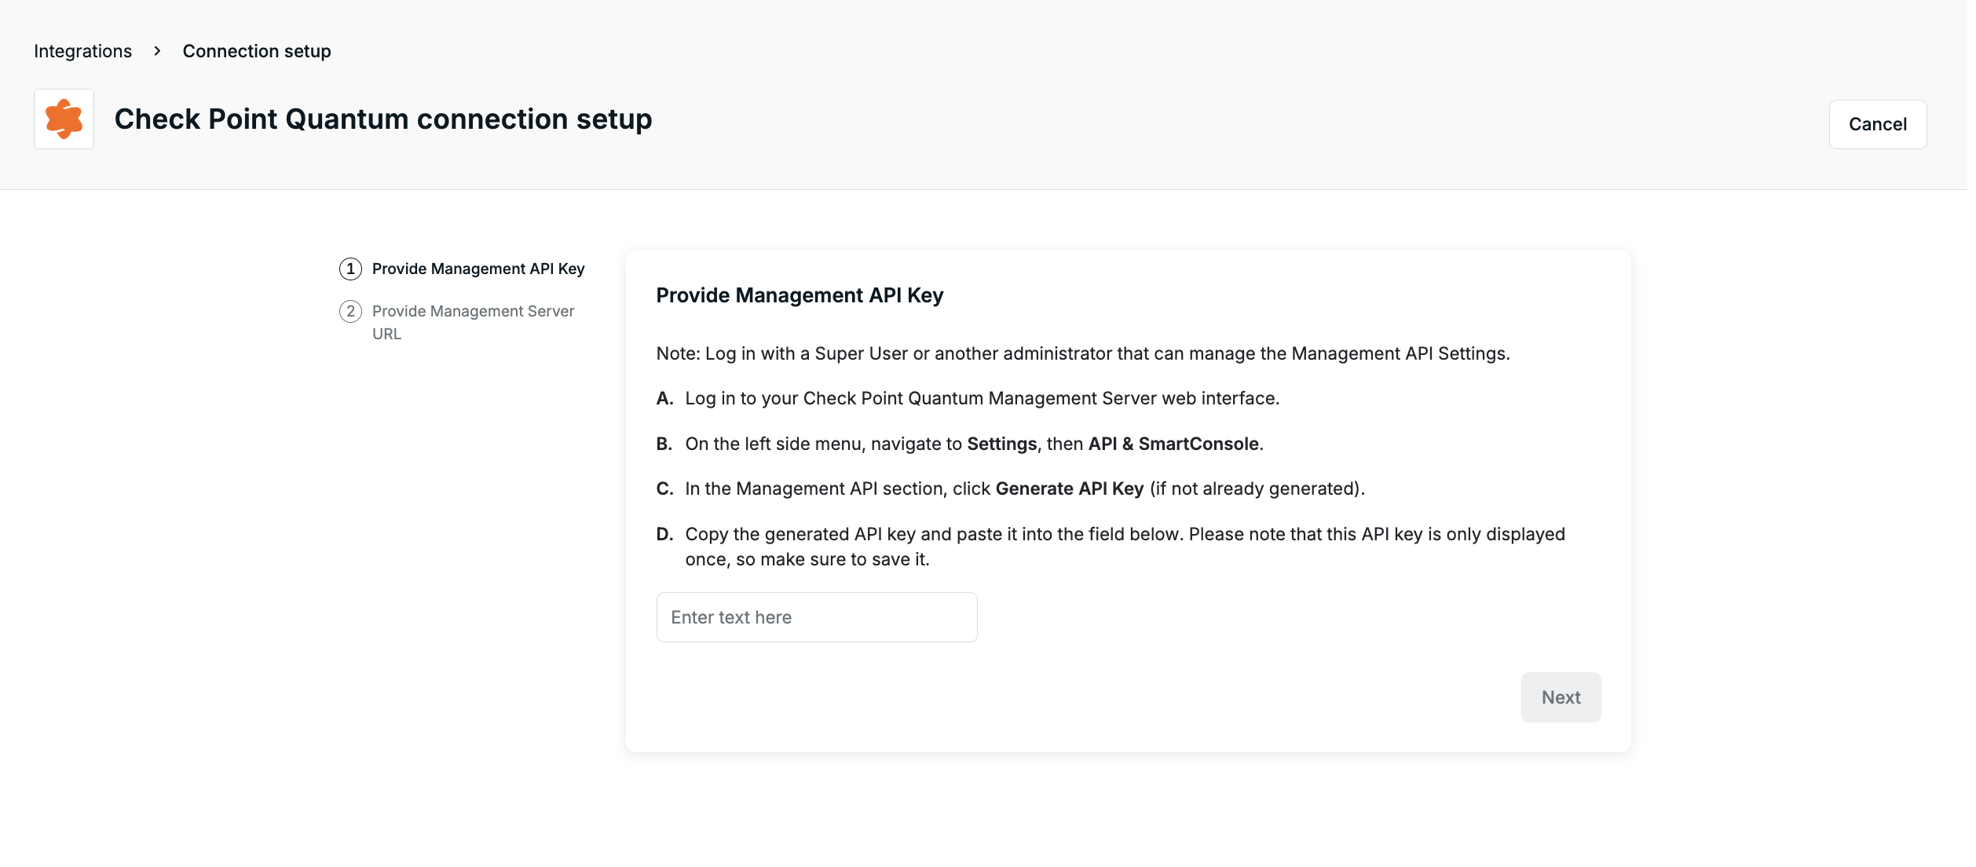Click the orange Check Point Quantum logo icon
1976x867 pixels.
64,119
